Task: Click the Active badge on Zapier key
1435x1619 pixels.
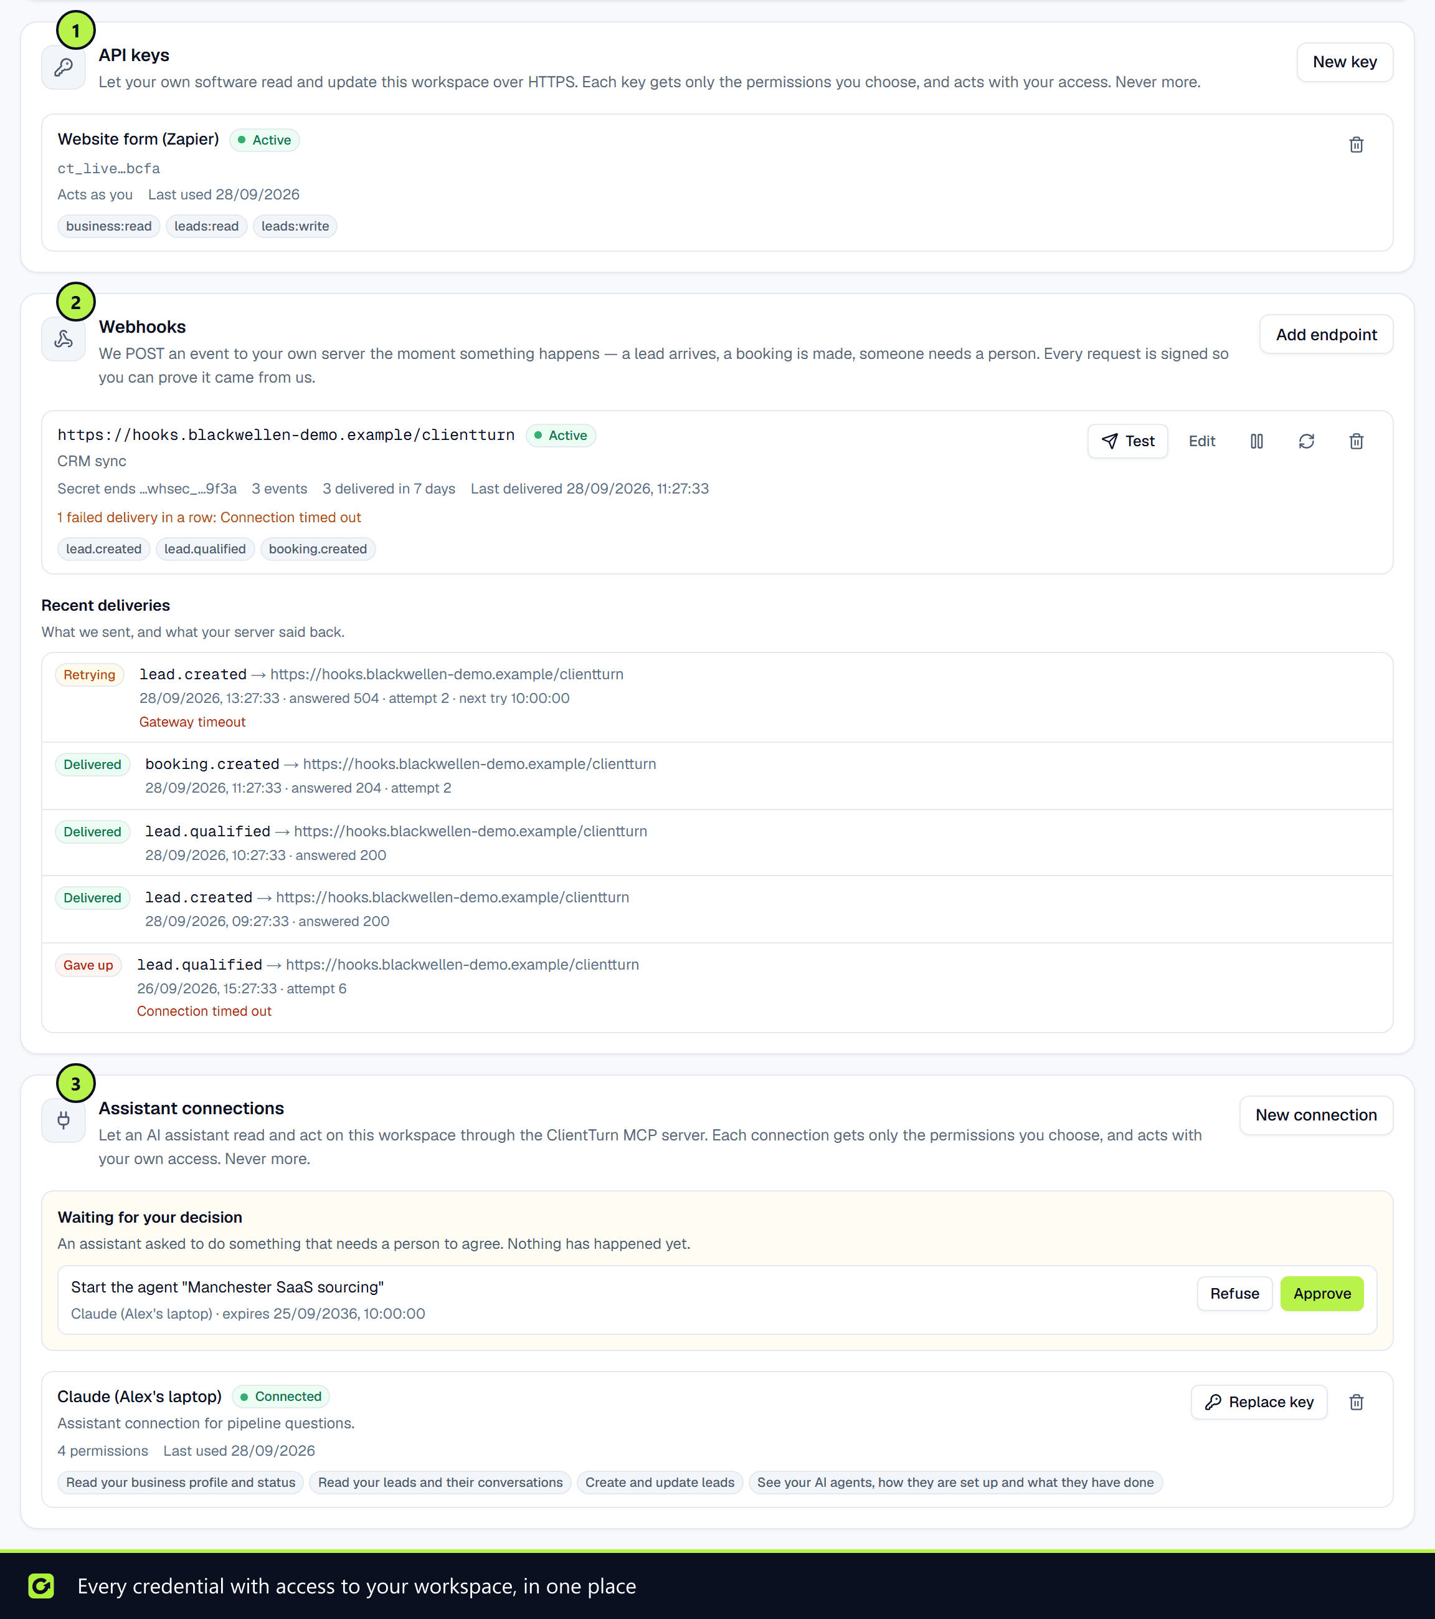Action: pyautogui.click(x=264, y=140)
